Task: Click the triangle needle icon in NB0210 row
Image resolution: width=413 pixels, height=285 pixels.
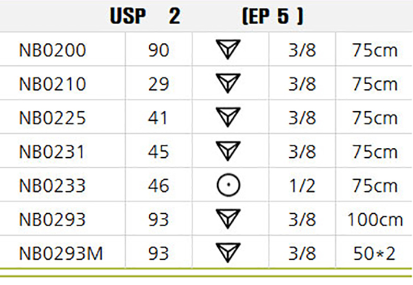Action: pos(228,83)
